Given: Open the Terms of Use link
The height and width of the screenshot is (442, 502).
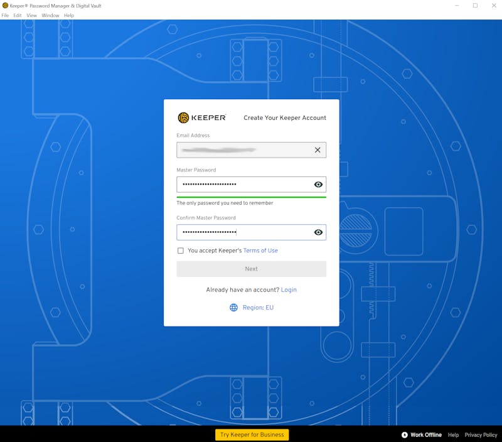Looking at the screenshot, I should (260, 251).
